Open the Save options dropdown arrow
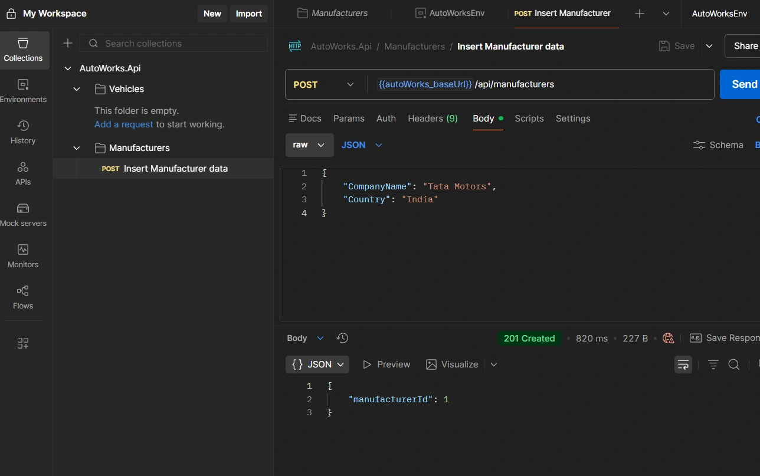Image resolution: width=760 pixels, height=476 pixels. point(709,46)
